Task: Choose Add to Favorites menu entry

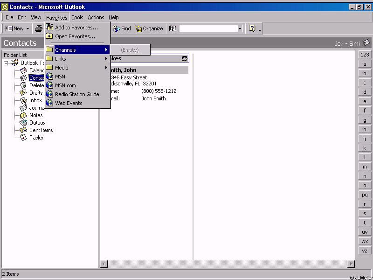Action: pos(77,28)
